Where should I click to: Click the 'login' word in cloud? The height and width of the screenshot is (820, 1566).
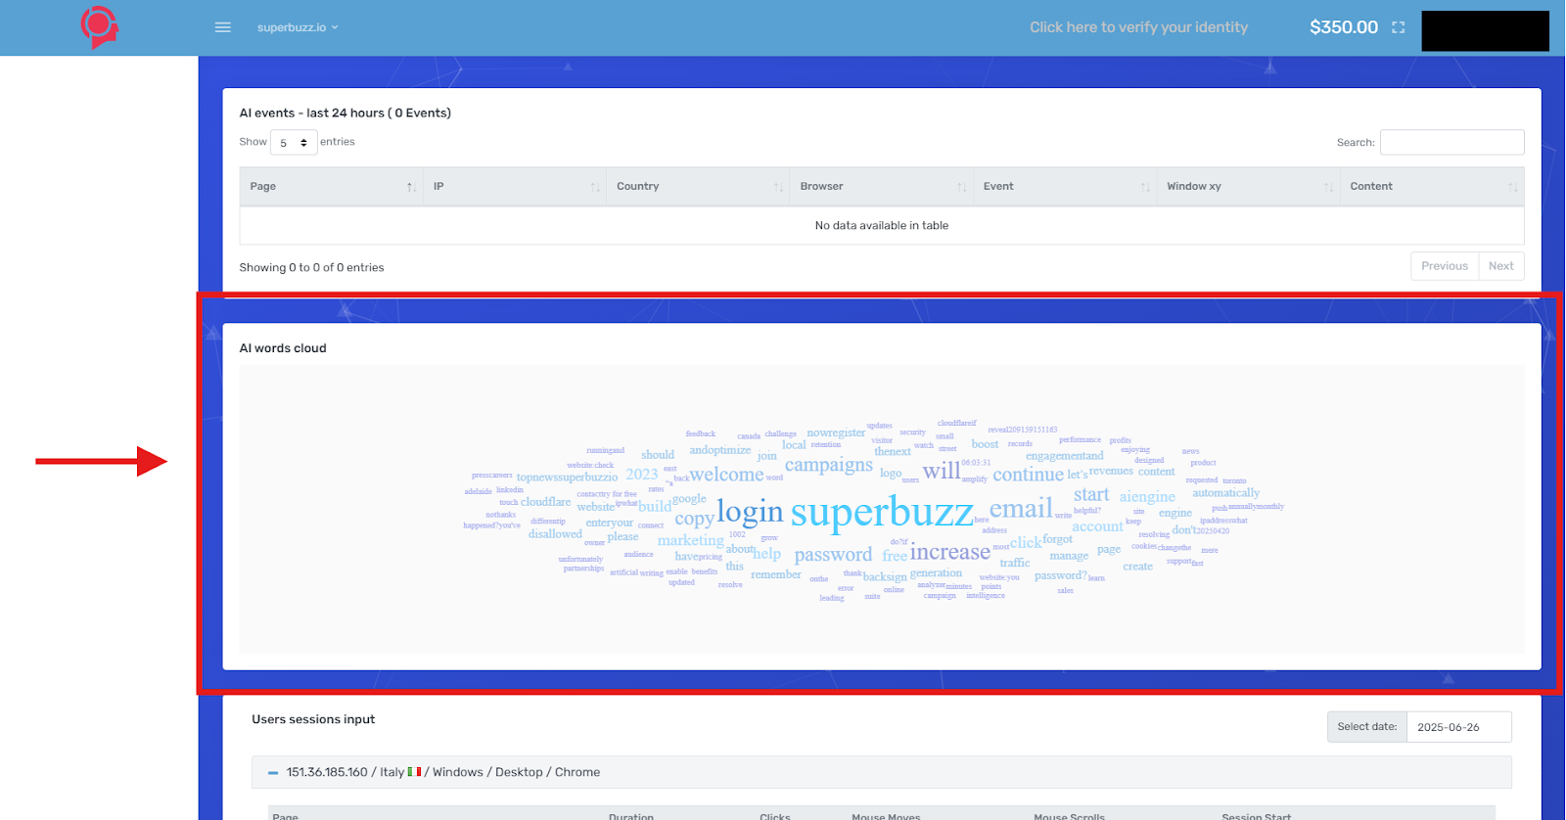[750, 512]
